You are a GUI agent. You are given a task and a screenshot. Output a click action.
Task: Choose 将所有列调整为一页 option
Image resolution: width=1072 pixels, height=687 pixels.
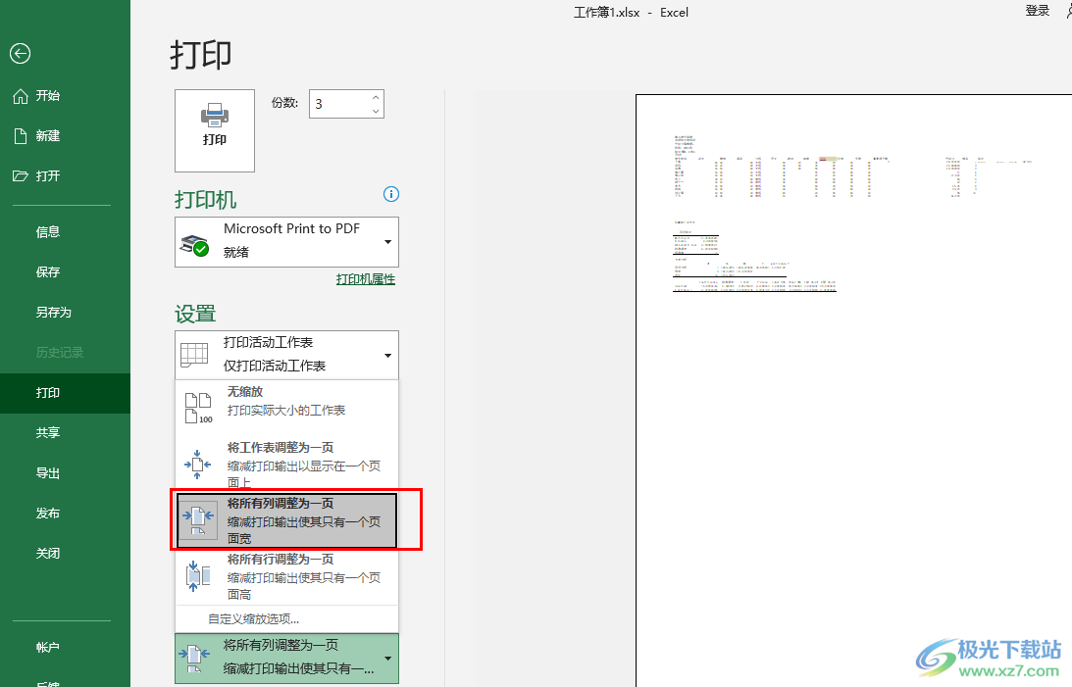(287, 520)
